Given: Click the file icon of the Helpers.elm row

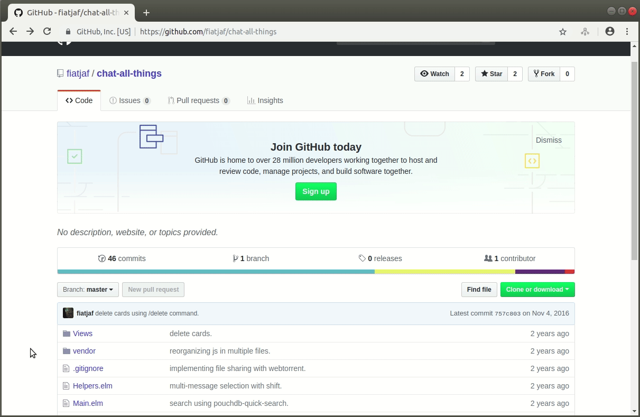Looking at the screenshot, I should (x=66, y=386).
